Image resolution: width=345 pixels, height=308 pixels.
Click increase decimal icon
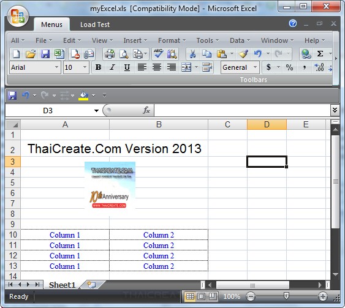tap(319, 67)
